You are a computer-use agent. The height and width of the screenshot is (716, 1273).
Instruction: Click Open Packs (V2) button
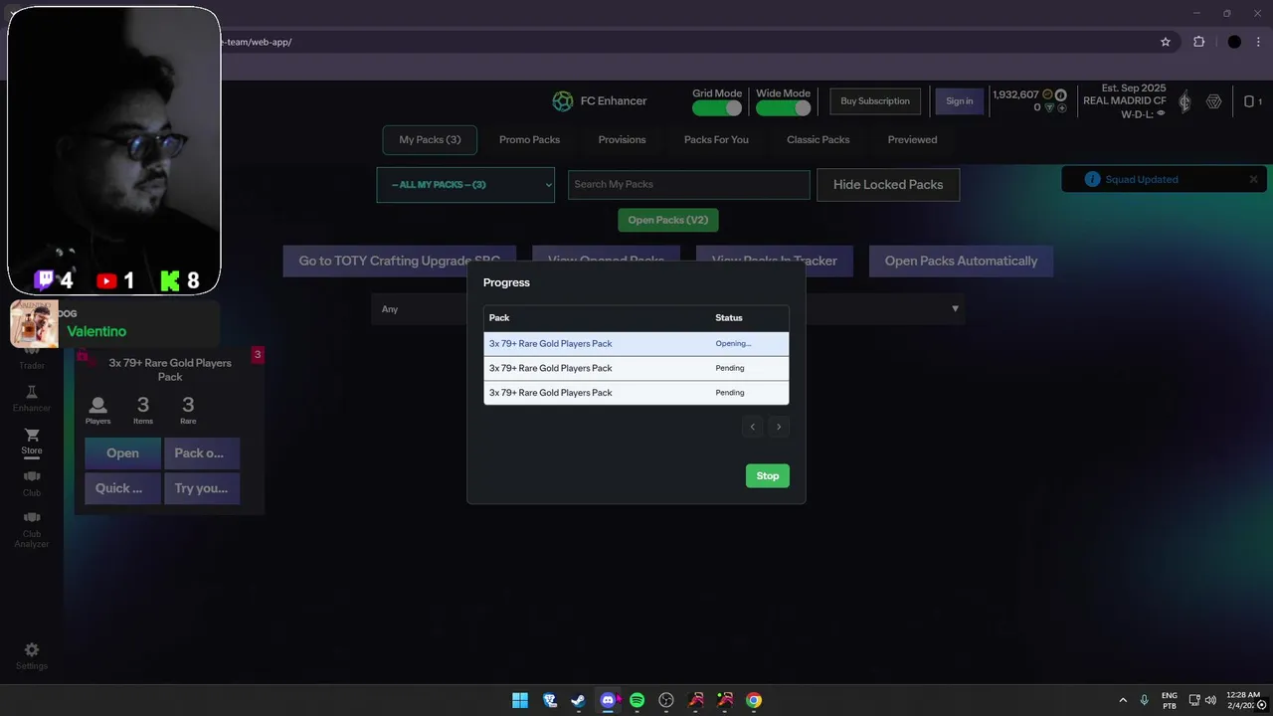(x=668, y=220)
